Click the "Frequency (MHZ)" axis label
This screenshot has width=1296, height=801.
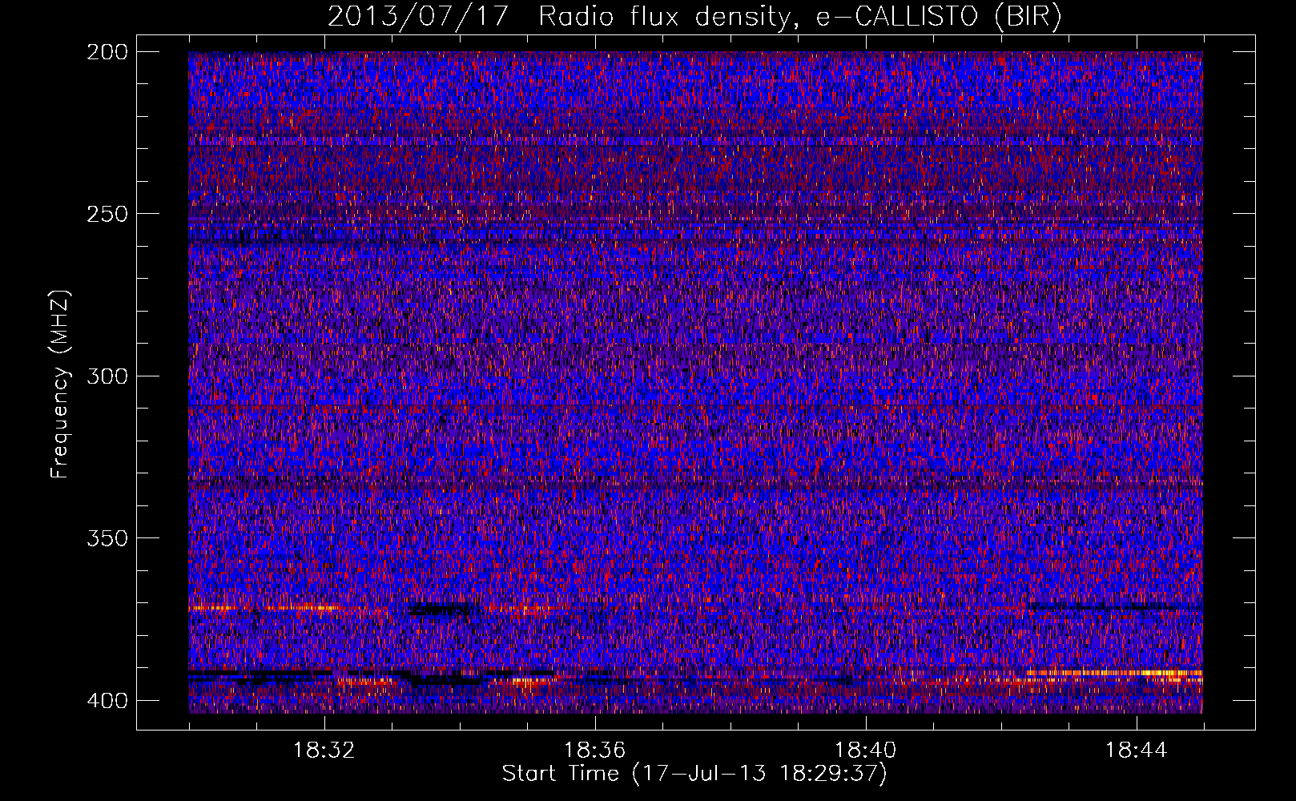pos(60,384)
